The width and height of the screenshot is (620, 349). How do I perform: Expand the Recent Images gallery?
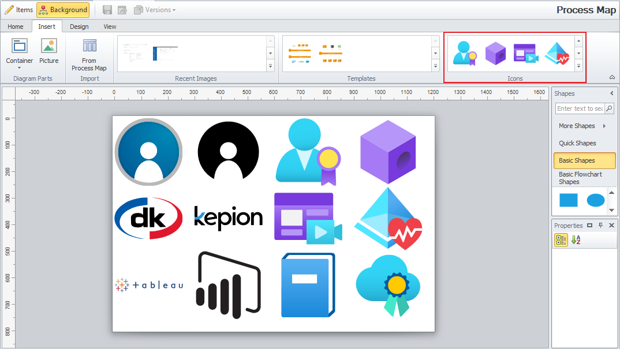point(271,66)
